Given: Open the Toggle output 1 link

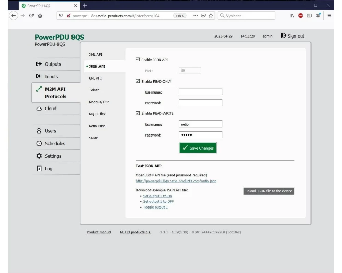Looking at the screenshot, I should 155,207.
